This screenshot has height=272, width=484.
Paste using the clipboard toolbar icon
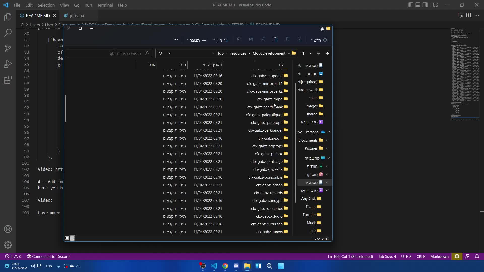coord(275,40)
